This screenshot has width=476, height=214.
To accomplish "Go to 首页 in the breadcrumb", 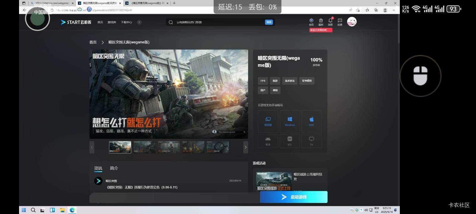I will point(93,42).
